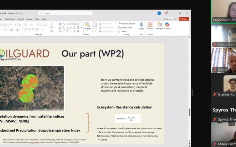
Task: Increase the list indent level
Action: pyautogui.click(x=42, y=24)
